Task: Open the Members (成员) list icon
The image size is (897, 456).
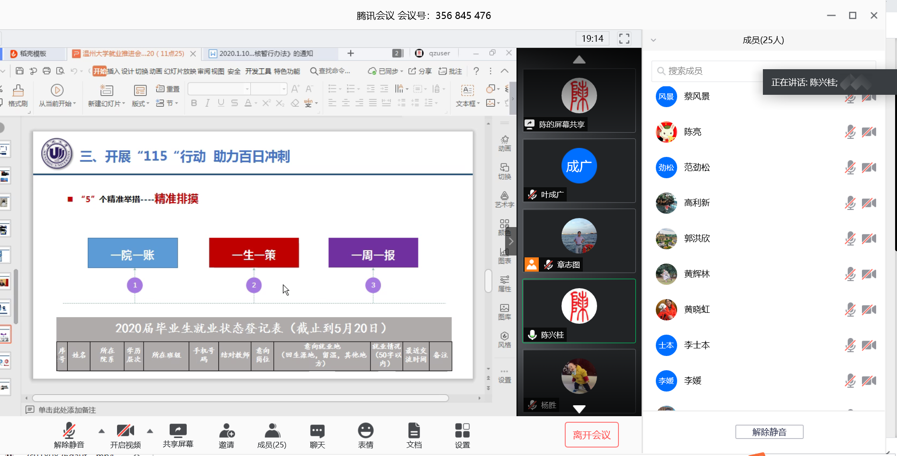Action: 272,430
